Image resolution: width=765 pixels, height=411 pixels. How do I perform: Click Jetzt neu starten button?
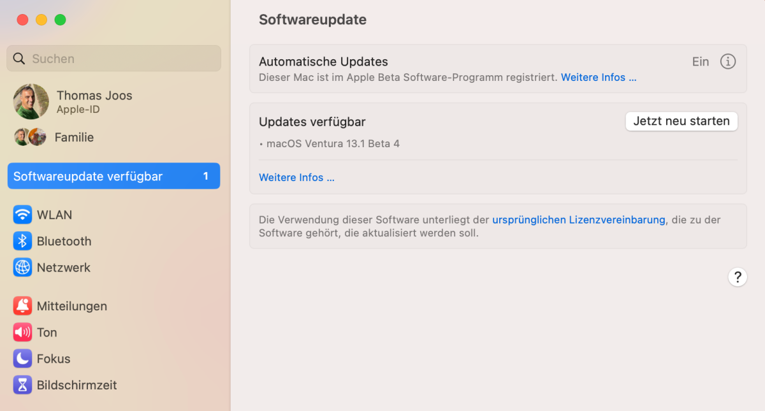tap(681, 121)
